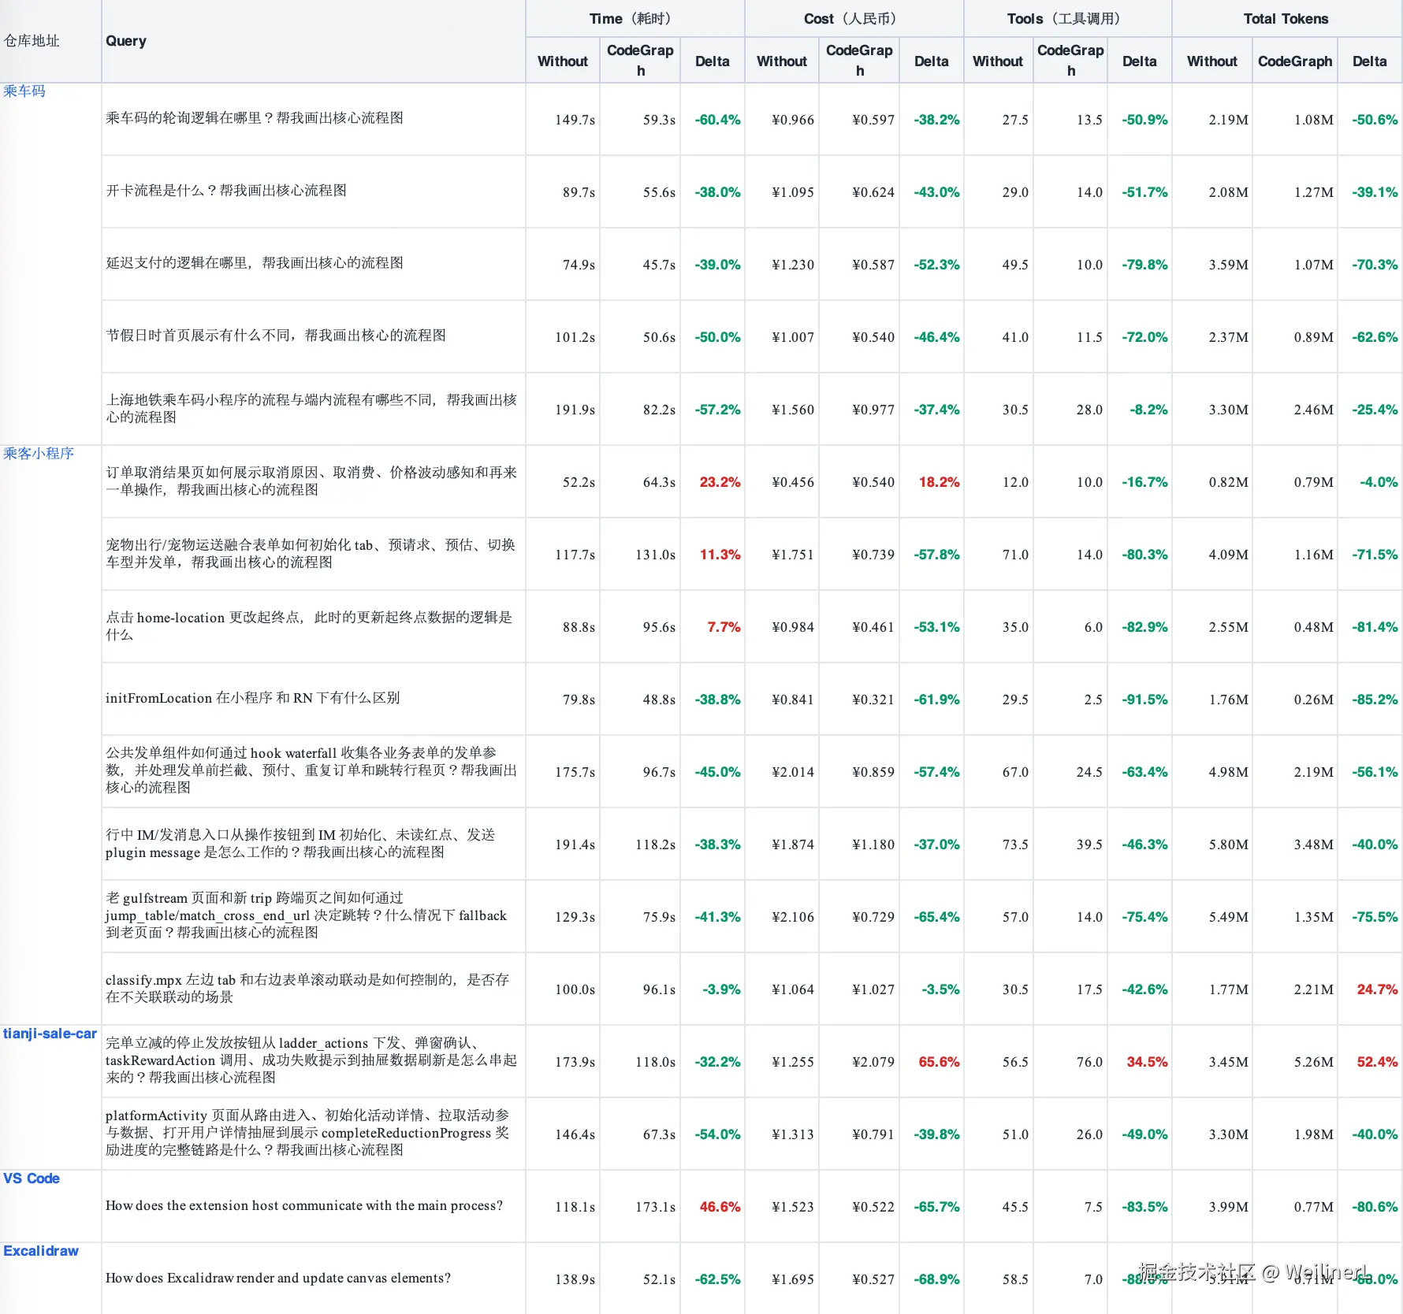
Task: Select query about 点击 home-location 更改起终点
Action: (309, 626)
